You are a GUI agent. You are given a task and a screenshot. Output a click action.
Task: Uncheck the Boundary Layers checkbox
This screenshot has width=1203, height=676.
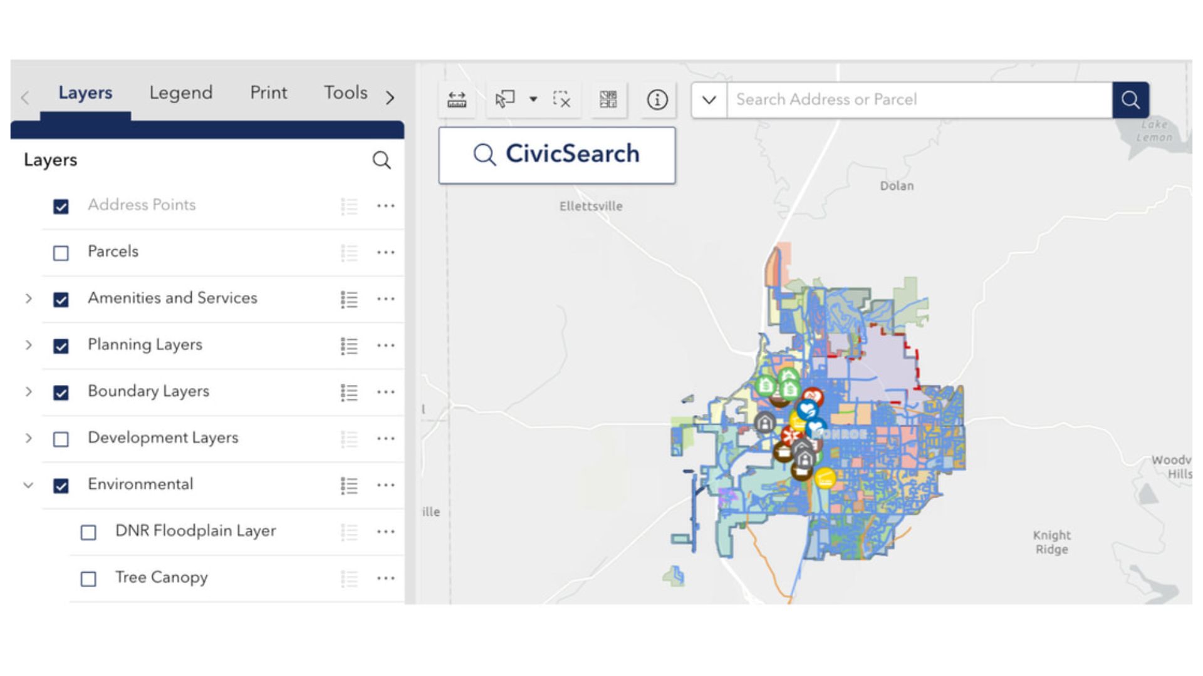coord(61,392)
